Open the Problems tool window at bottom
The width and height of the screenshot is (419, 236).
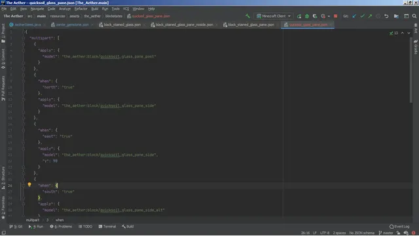point(61,226)
